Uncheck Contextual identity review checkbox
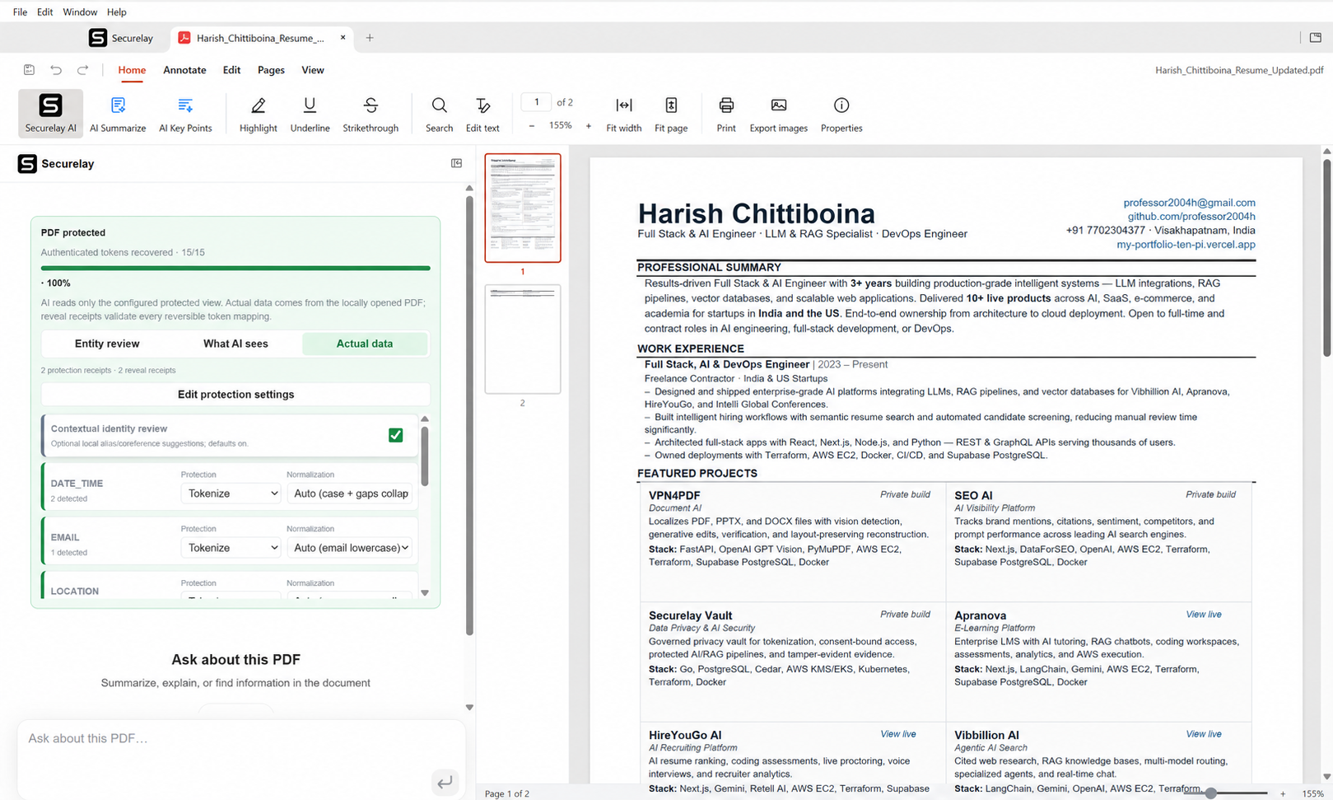Image resolution: width=1333 pixels, height=800 pixels. (x=395, y=435)
